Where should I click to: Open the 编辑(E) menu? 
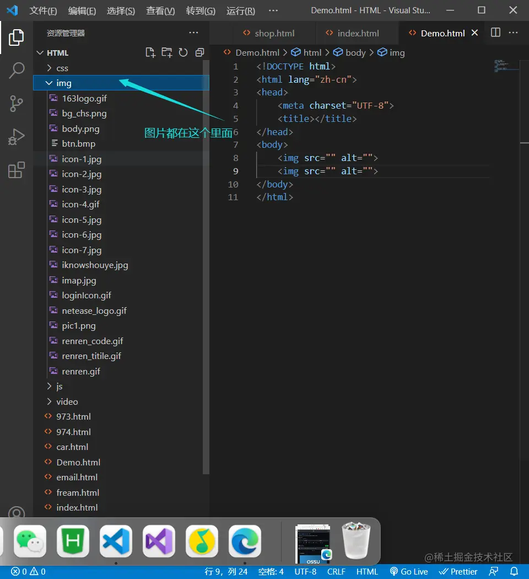click(x=82, y=10)
